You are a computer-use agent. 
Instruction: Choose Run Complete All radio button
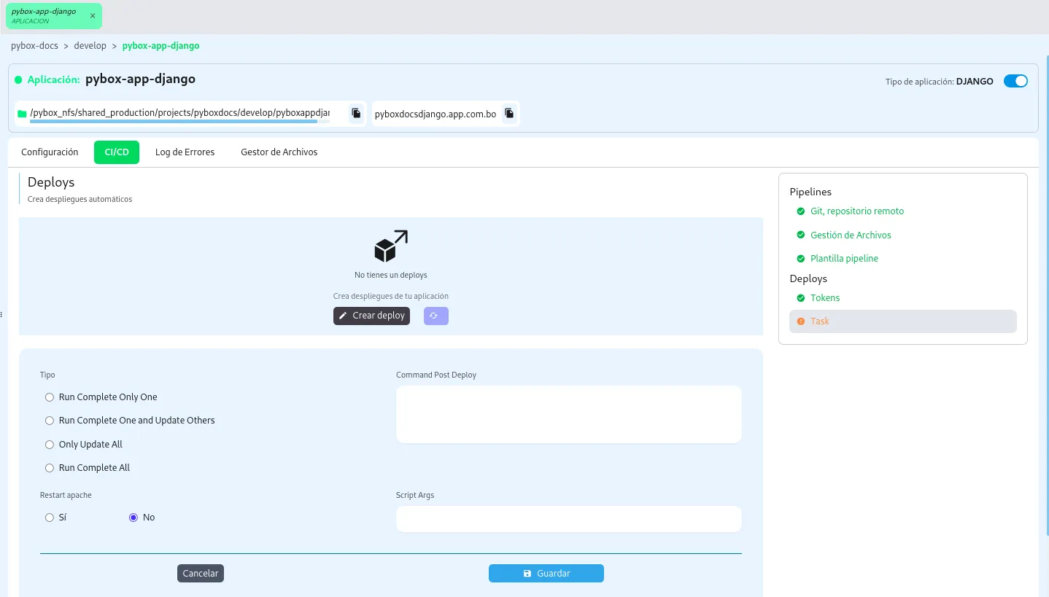tap(50, 468)
